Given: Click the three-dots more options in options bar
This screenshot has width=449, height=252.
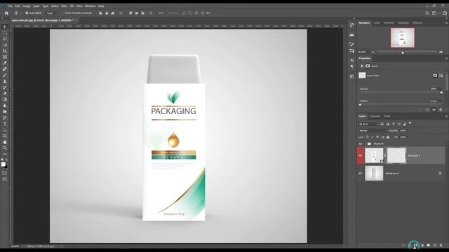Looking at the screenshot, I should [x=161, y=13].
